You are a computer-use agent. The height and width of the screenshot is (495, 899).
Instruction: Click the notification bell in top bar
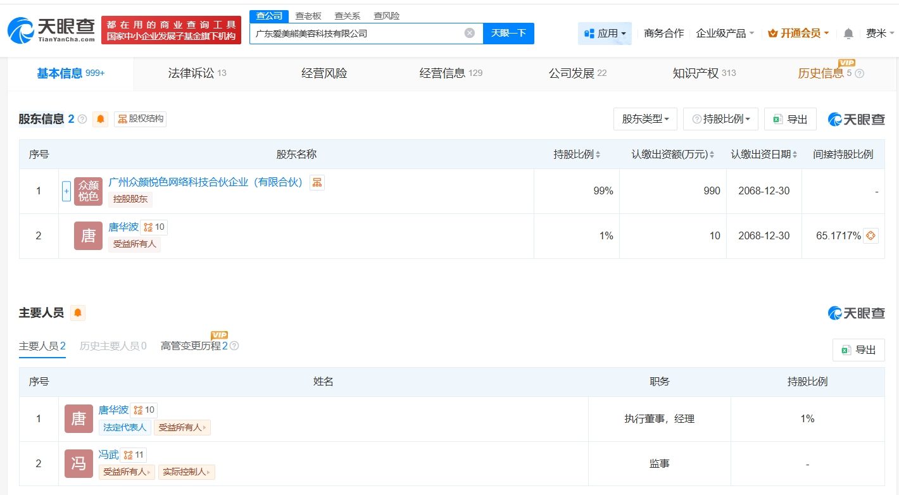[x=848, y=34]
